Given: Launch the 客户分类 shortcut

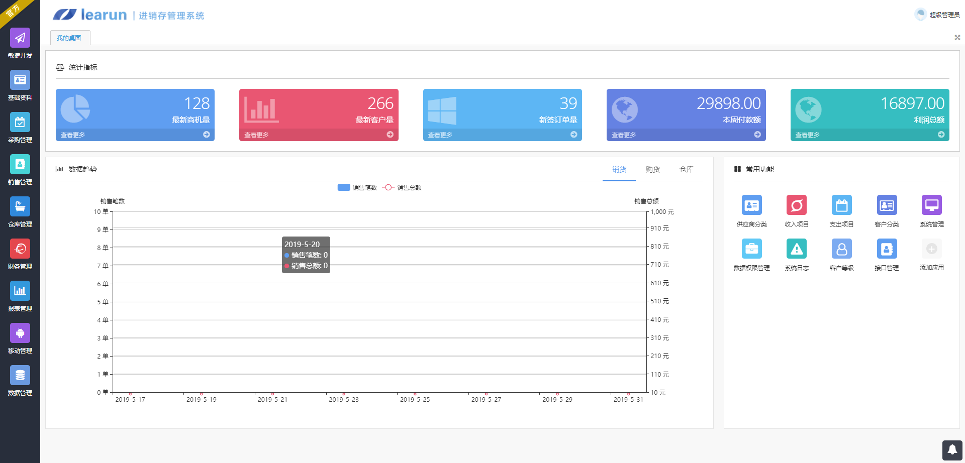Looking at the screenshot, I should (x=887, y=211).
